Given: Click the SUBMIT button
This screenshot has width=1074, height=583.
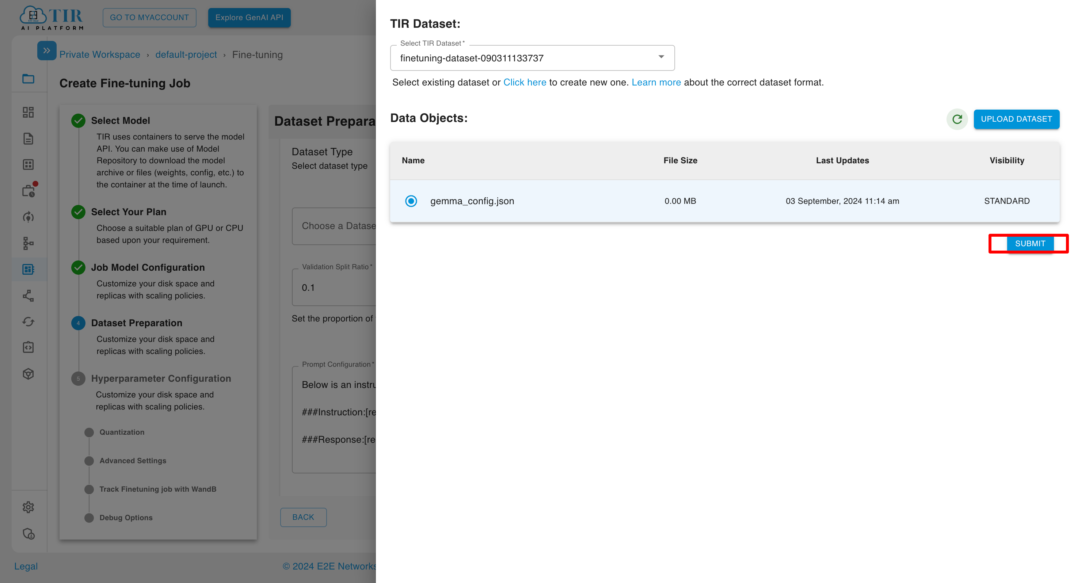Looking at the screenshot, I should tap(1030, 244).
